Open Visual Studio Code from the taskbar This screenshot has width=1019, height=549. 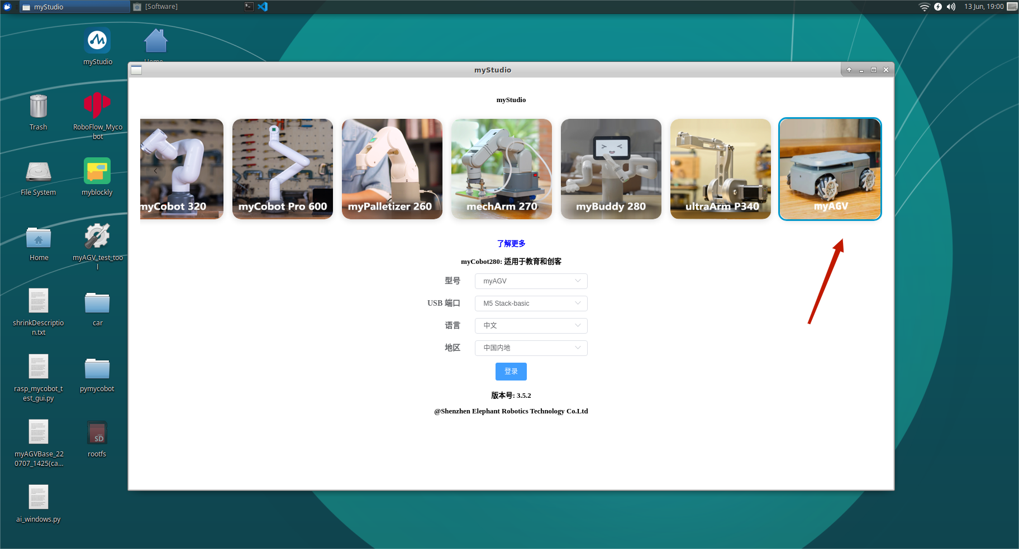pyautogui.click(x=263, y=7)
